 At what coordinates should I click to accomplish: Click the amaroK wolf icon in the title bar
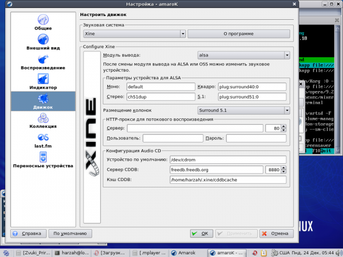(x=10, y=4)
